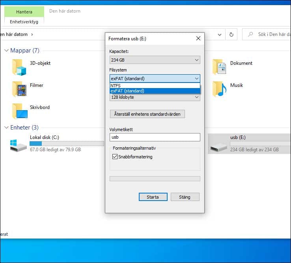Uncheck the Snabbformatering checkbox
291x263 pixels.
click(x=115, y=157)
